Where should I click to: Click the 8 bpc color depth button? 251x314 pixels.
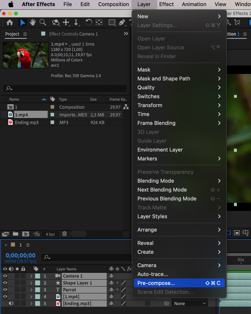tap(50, 234)
